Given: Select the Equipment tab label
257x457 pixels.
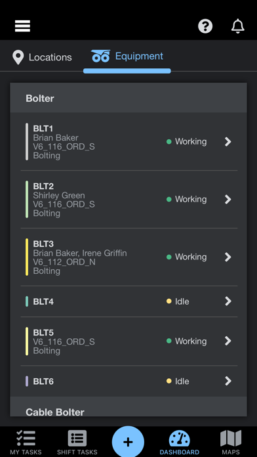Looking at the screenshot, I should coord(139,56).
